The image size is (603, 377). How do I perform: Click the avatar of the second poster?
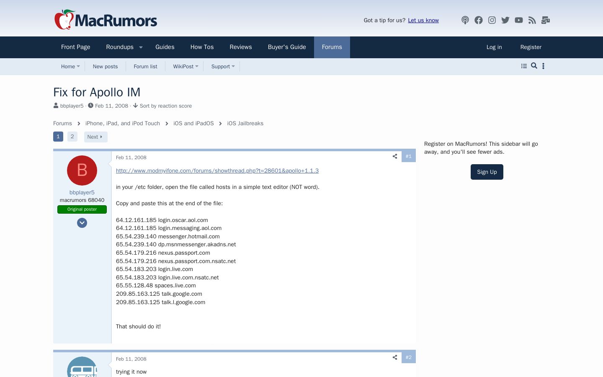coord(82,367)
